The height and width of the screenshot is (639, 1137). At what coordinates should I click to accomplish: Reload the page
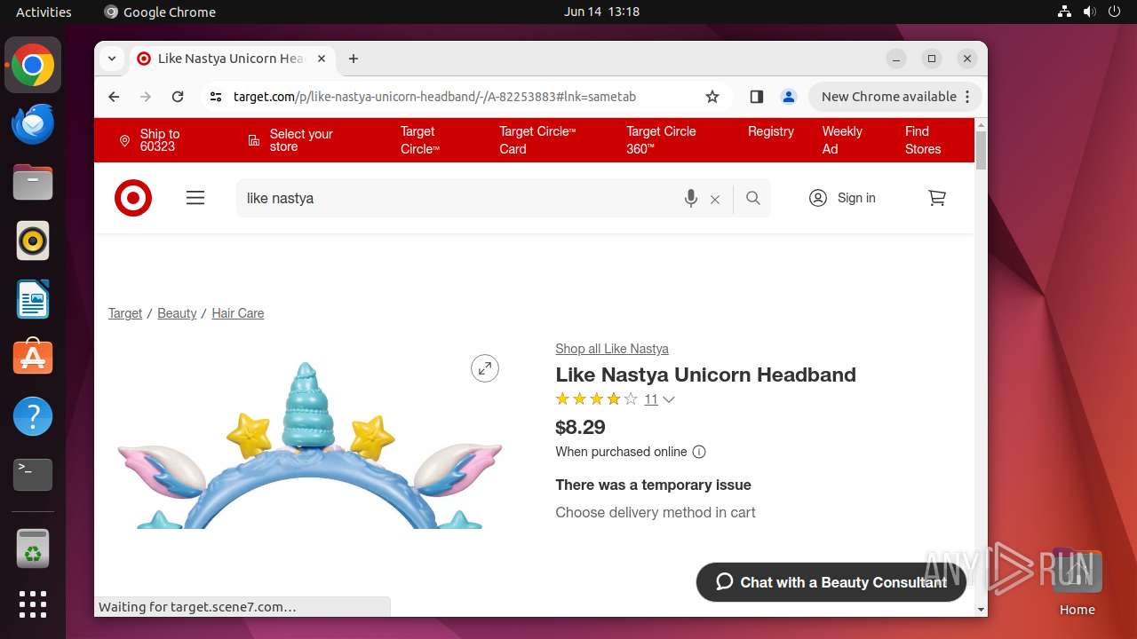pos(178,97)
